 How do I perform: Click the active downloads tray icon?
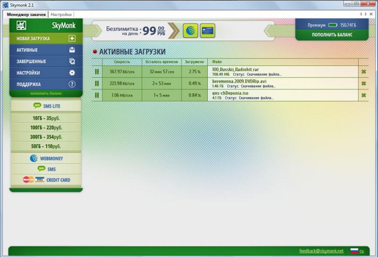click(x=72, y=50)
